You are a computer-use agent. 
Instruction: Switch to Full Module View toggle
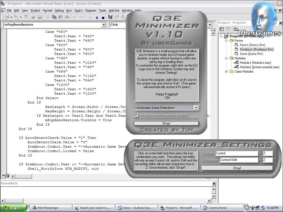coord(8,176)
